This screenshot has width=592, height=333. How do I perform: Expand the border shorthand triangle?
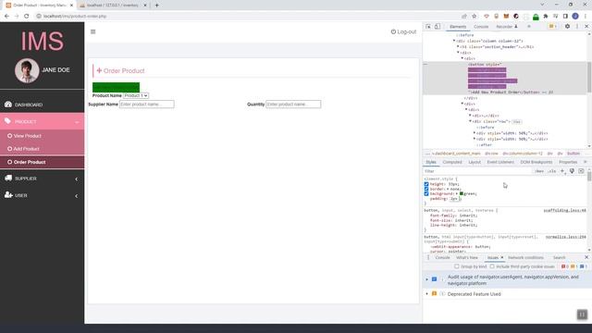click(448, 189)
